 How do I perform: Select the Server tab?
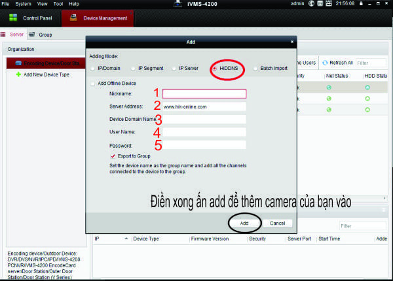[17, 35]
